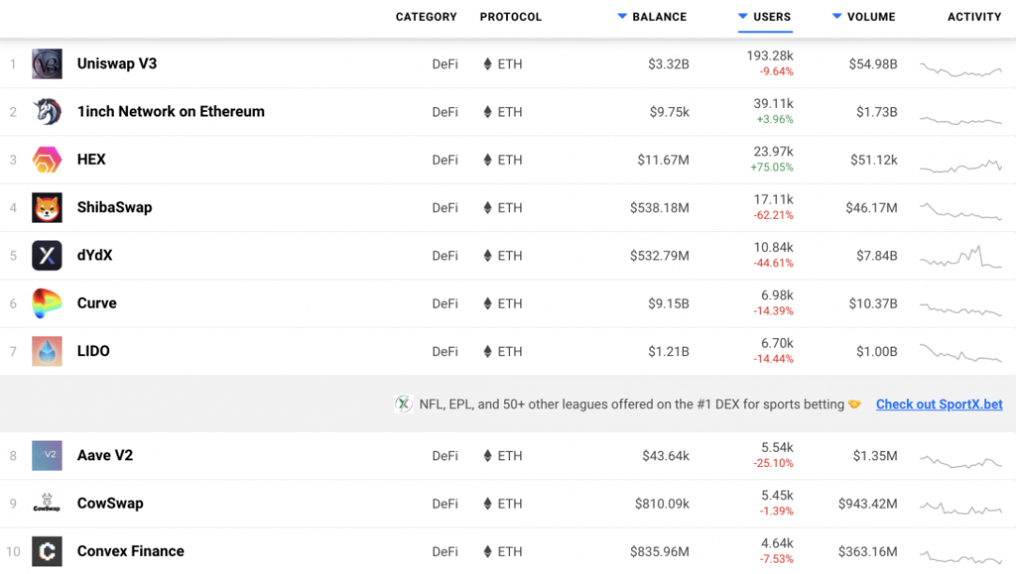This screenshot has height=574, width=1016.
Task: Click the CowSwap logo icon
Action: [47, 504]
